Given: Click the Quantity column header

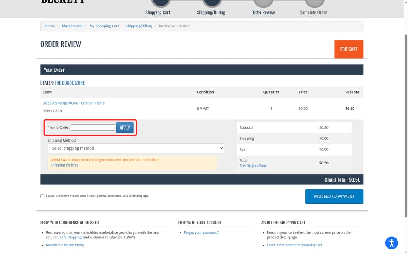Looking at the screenshot, I should click(271, 92).
